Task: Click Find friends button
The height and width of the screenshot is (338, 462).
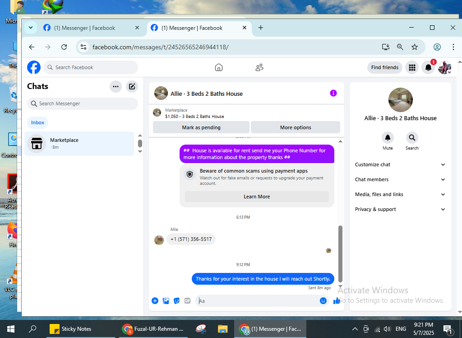Action: (384, 67)
